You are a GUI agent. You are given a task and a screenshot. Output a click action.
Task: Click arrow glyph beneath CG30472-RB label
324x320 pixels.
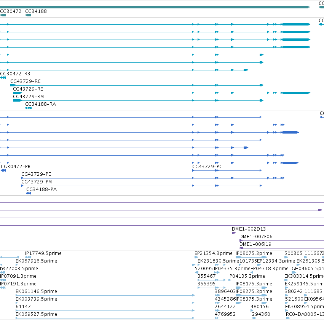[x=3, y=78]
